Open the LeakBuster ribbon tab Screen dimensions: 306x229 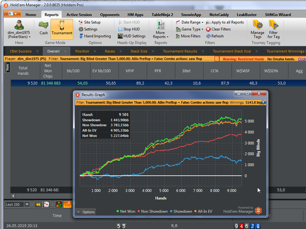[247, 14]
